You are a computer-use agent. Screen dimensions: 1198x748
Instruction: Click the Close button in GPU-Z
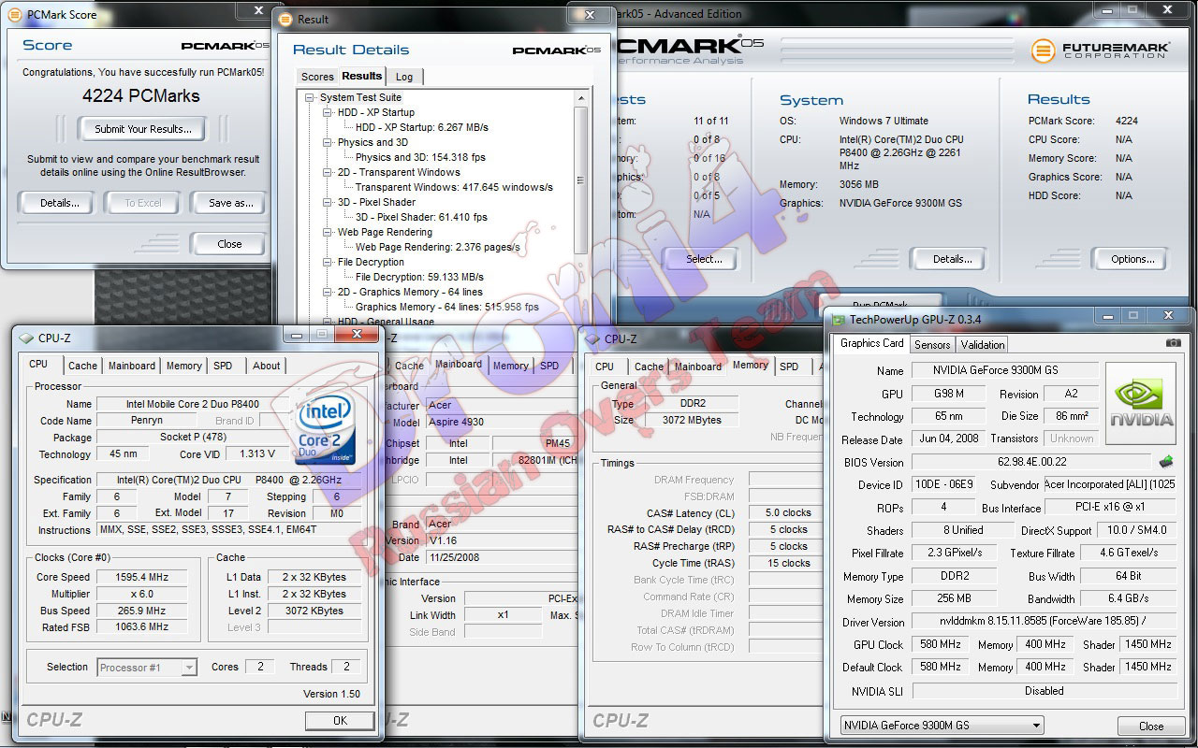(x=1151, y=726)
